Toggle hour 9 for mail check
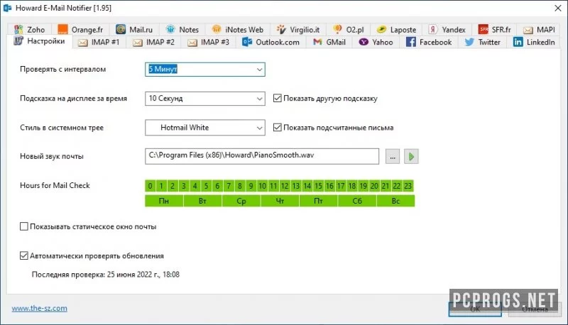The width and height of the screenshot is (568, 325). point(251,186)
